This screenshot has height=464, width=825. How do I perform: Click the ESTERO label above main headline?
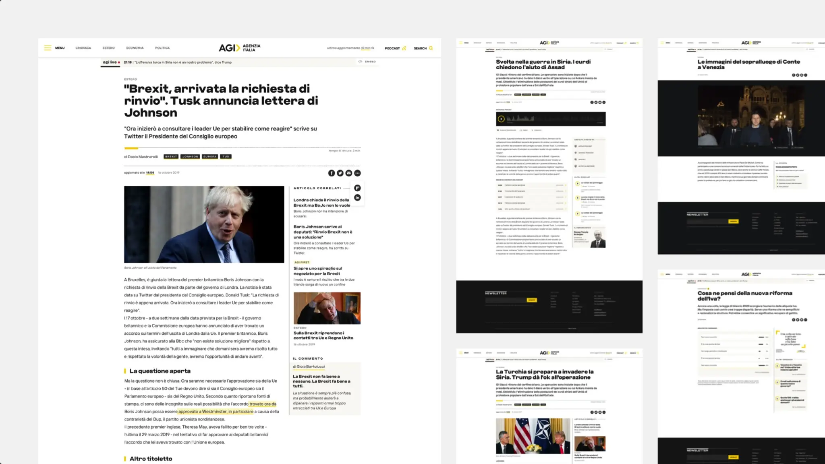[x=131, y=79]
